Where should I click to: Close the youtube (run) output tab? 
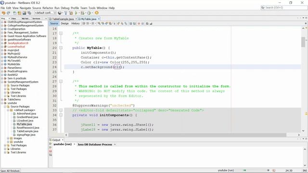(x=75, y=144)
